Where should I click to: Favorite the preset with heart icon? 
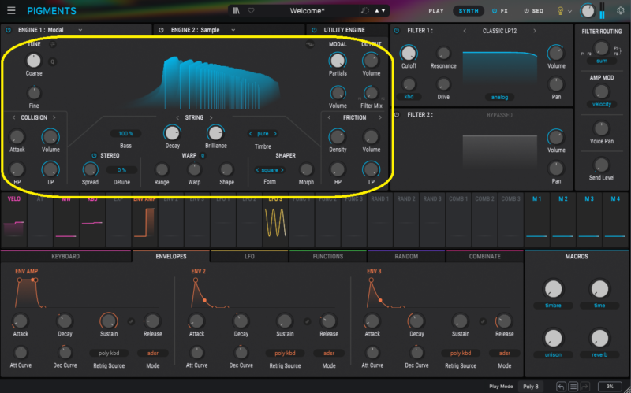(251, 11)
